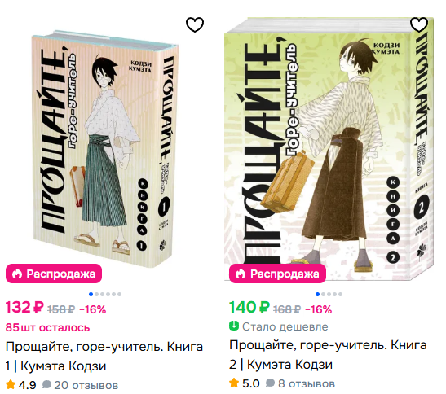Open title link Прощайте, горе-учитель. Книга 1
446x394 pixels.
click(104, 357)
